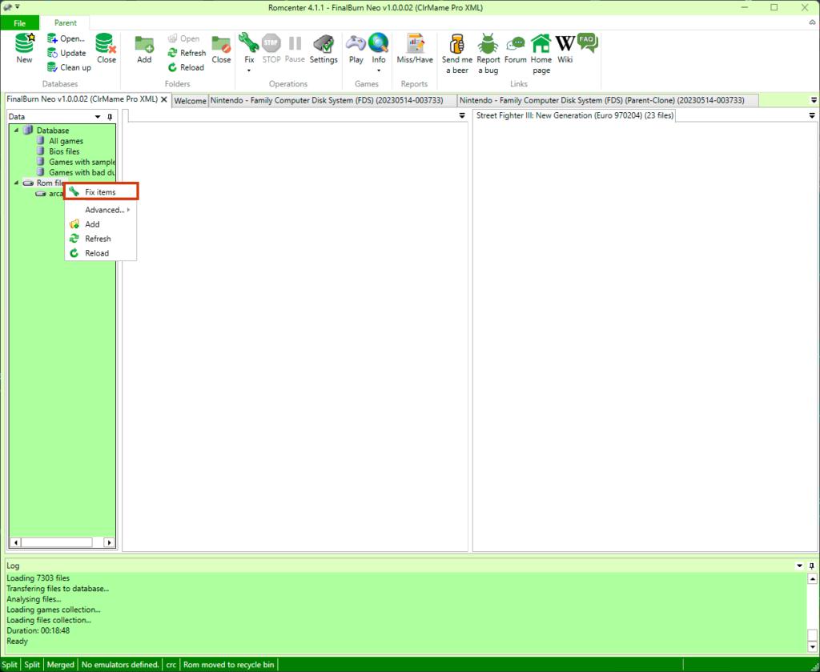Choose Add from the context menu
This screenshot has height=672, width=820.
point(101,224)
